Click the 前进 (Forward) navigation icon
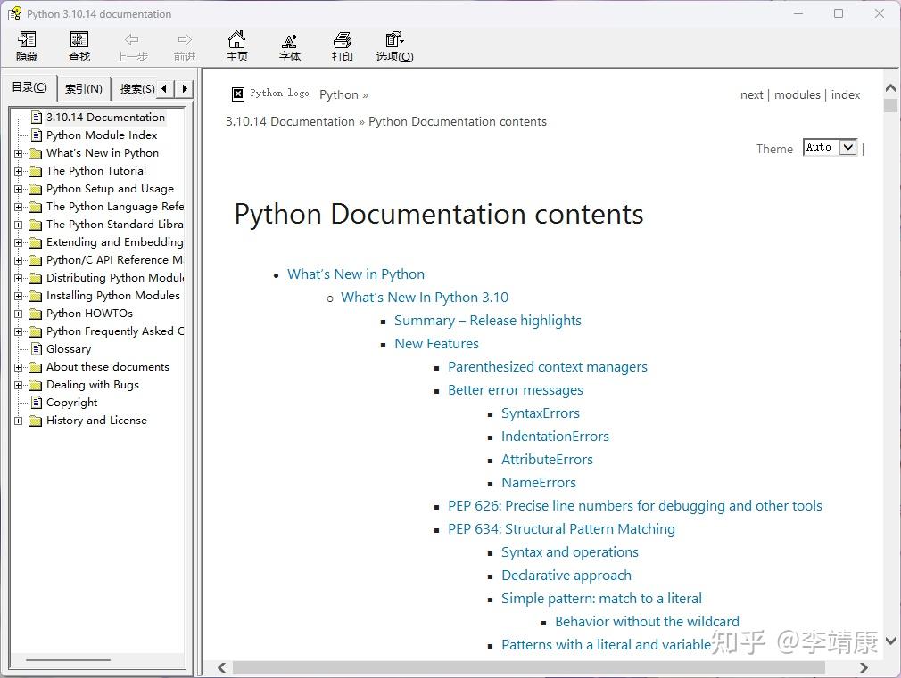 click(x=184, y=45)
